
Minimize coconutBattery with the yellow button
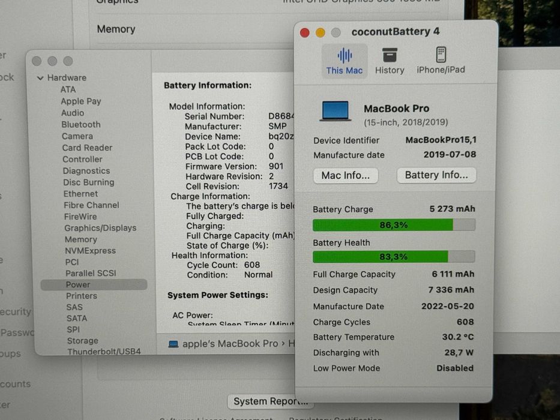click(321, 33)
